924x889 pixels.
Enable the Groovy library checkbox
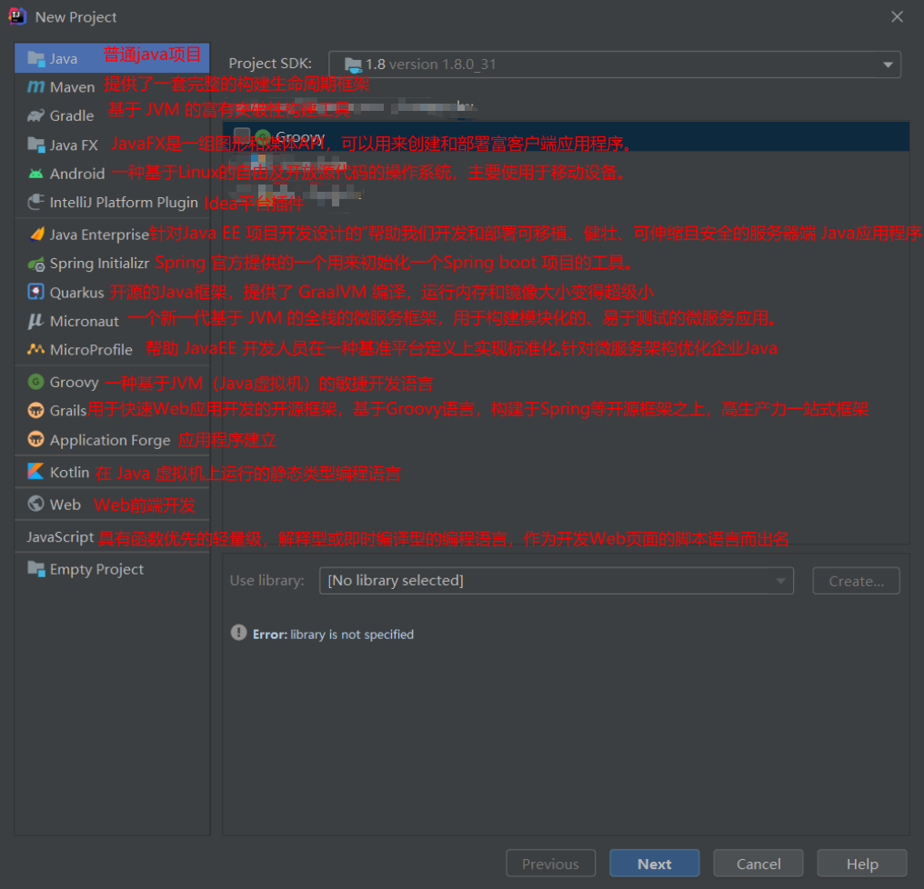click(242, 136)
